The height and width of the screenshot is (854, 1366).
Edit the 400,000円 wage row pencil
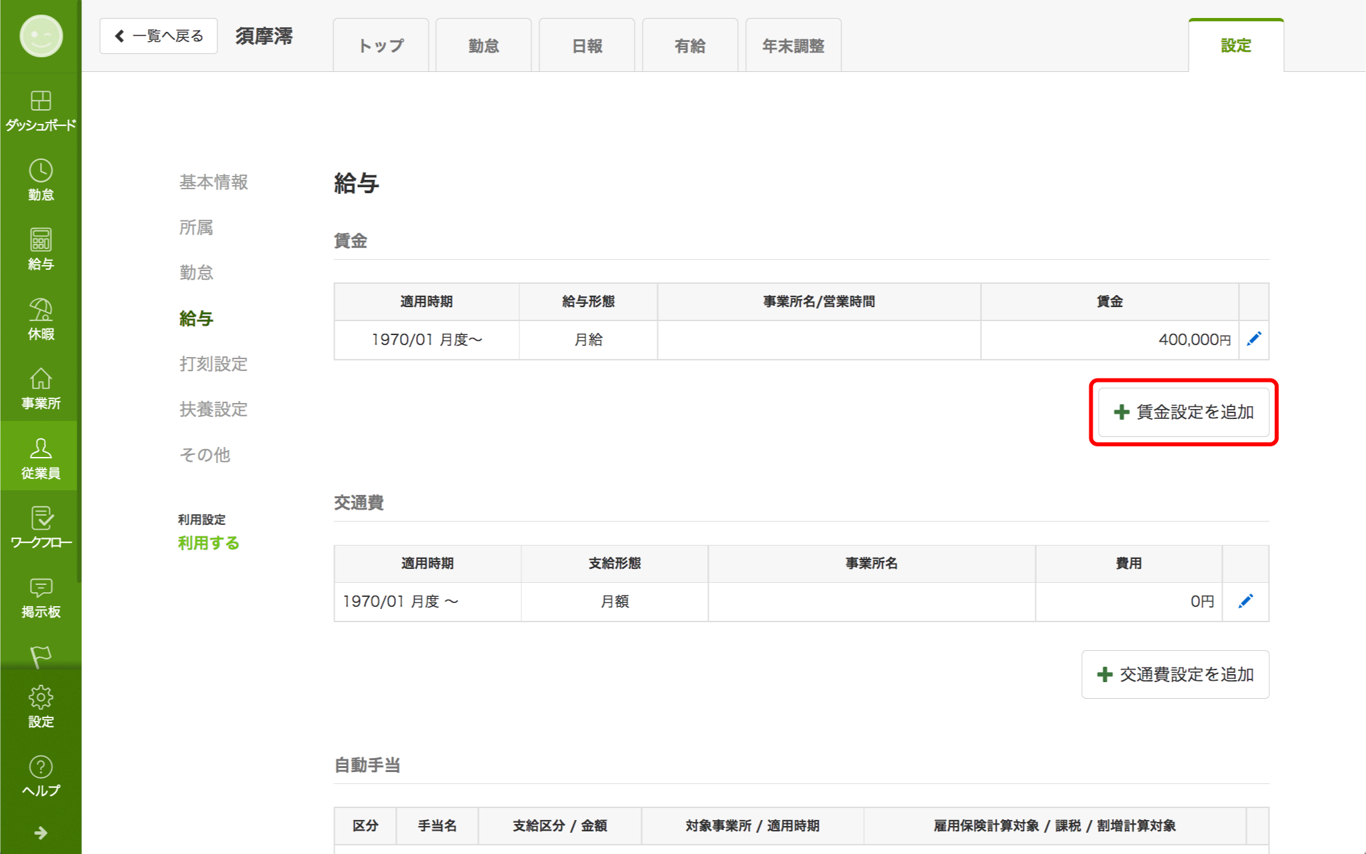(1253, 339)
